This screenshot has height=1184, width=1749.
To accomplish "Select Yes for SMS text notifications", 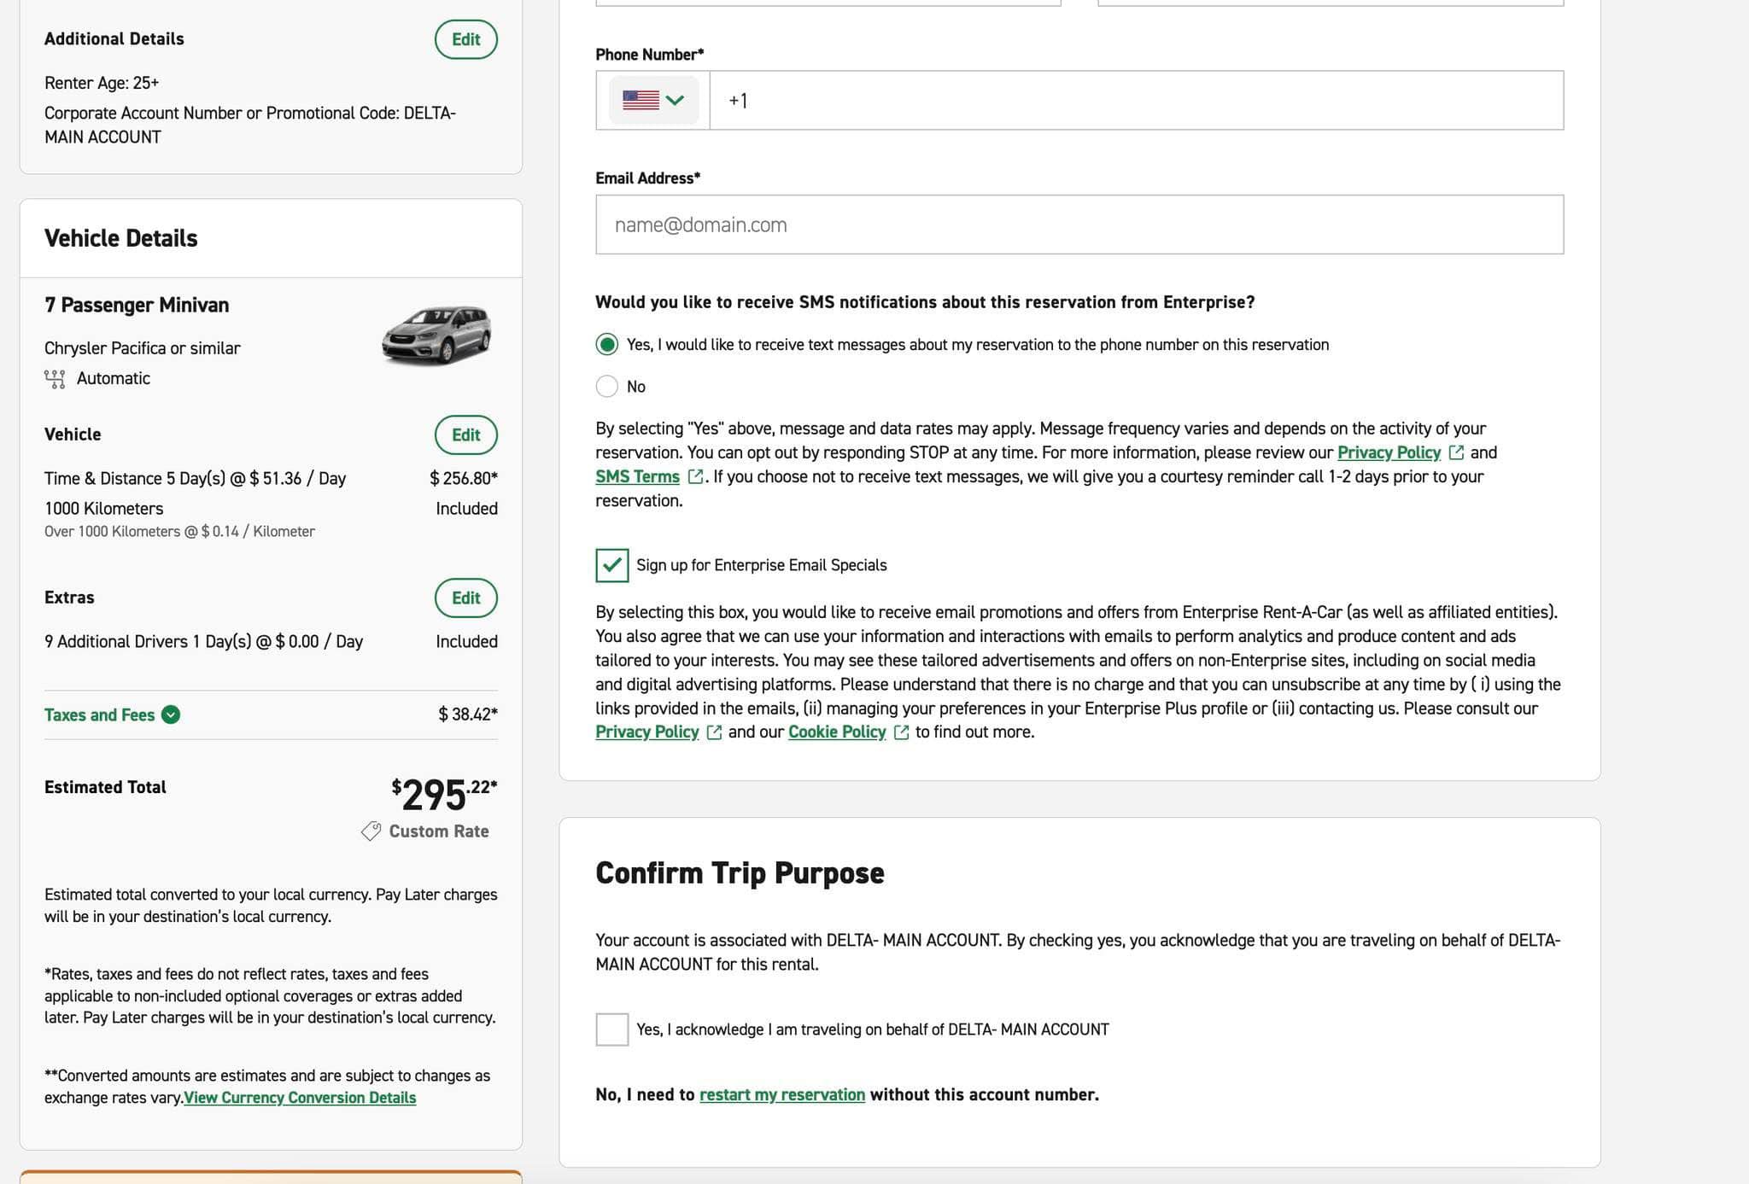I will 607,345.
